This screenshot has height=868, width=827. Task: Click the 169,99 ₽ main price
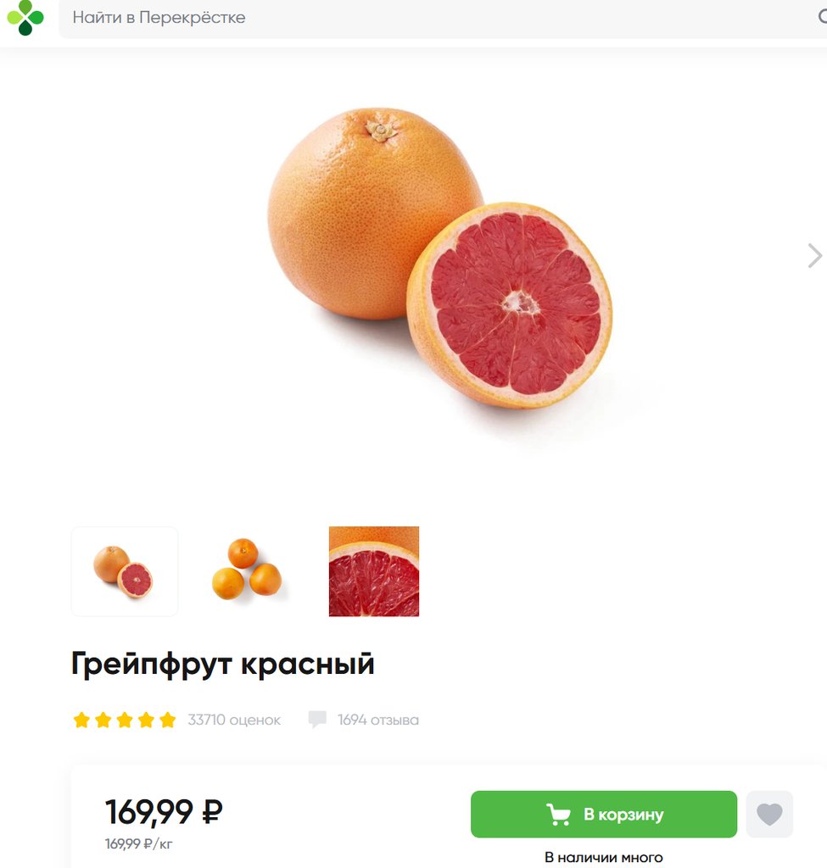pyautogui.click(x=164, y=812)
